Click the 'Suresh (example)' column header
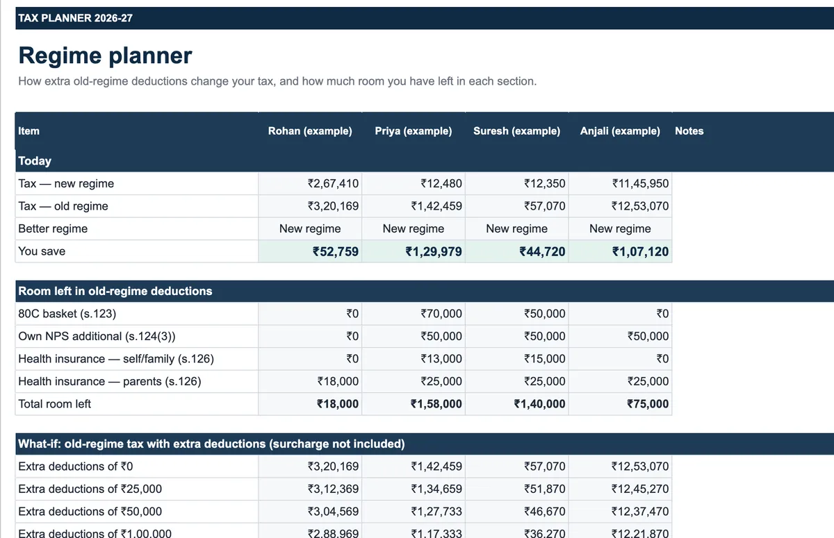 click(x=516, y=131)
